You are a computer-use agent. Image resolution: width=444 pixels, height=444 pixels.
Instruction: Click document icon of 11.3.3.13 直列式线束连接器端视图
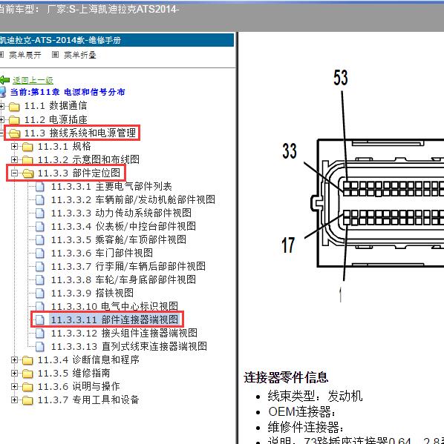coord(40,347)
